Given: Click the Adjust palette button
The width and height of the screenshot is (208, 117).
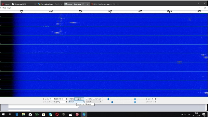Looking at the screenshot, I should point(79,99).
